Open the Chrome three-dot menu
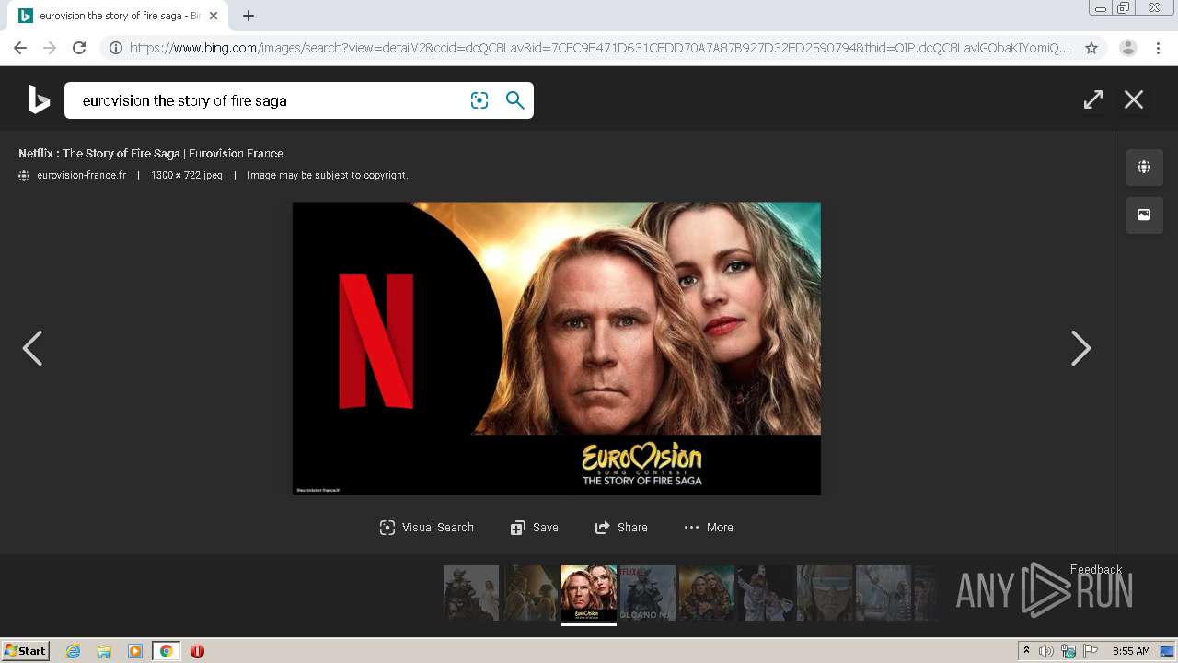This screenshot has height=663, width=1178. click(x=1158, y=48)
